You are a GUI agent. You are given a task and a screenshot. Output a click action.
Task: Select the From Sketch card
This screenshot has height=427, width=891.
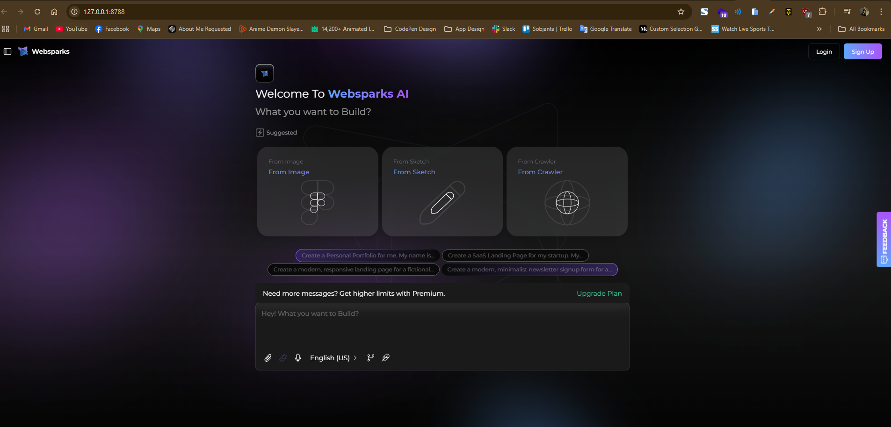[x=442, y=192]
